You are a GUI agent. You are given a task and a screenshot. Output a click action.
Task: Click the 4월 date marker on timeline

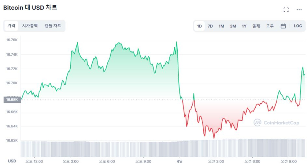coord(180,161)
